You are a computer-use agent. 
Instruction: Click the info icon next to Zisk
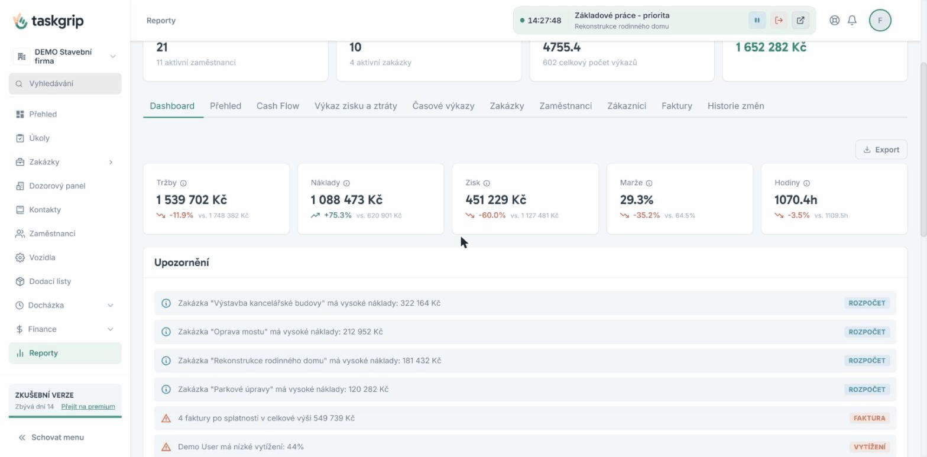click(487, 183)
